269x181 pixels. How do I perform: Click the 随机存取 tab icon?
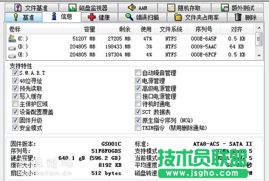click(x=171, y=8)
